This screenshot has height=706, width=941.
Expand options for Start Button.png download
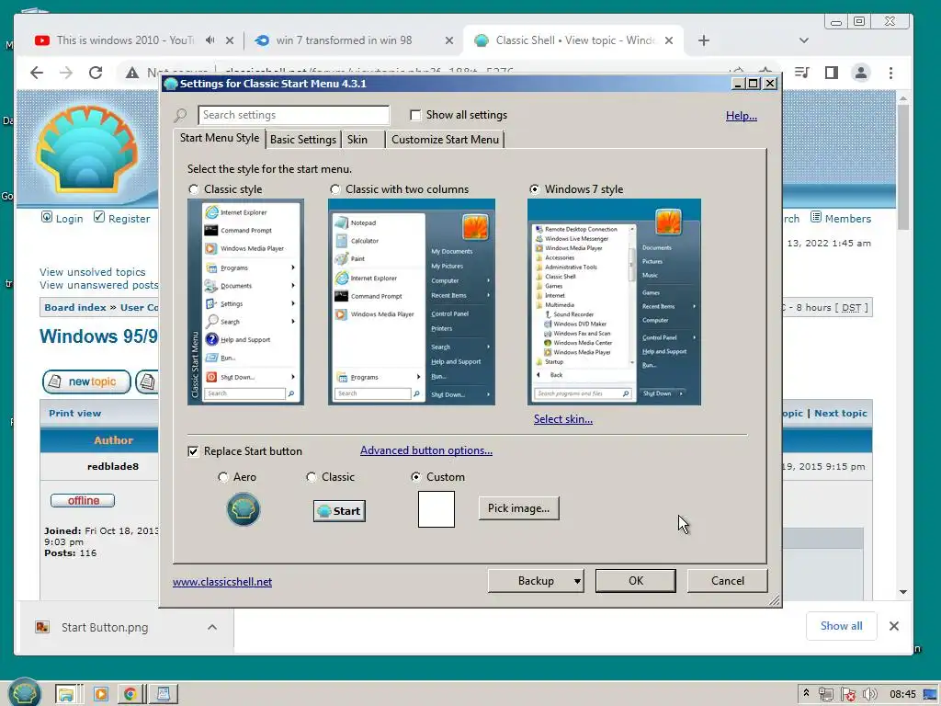[212, 627]
